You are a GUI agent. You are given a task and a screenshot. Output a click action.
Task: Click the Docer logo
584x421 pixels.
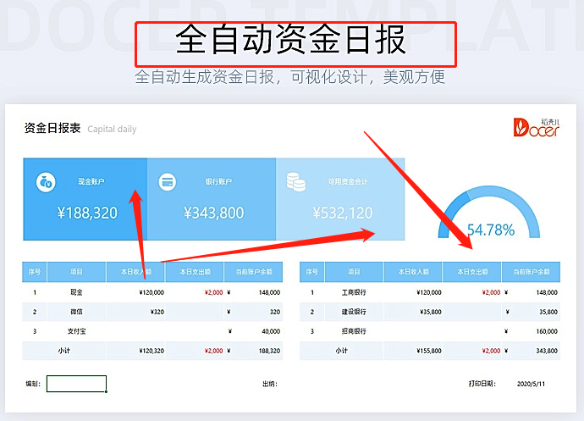pyautogui.click(x=537, y=127)
